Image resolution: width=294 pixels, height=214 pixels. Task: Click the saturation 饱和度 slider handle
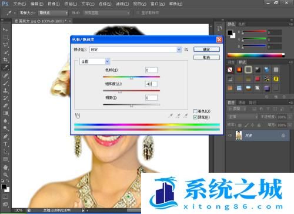(x=120, y=92)
